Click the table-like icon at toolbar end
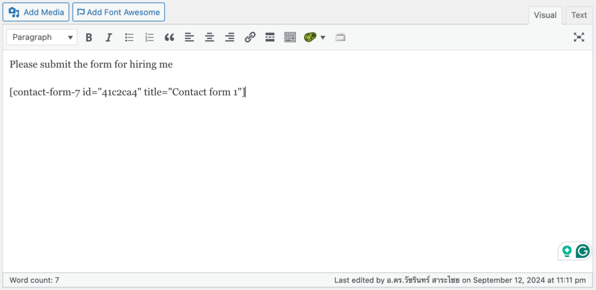The image size is (596, 290). click(340, 37)
